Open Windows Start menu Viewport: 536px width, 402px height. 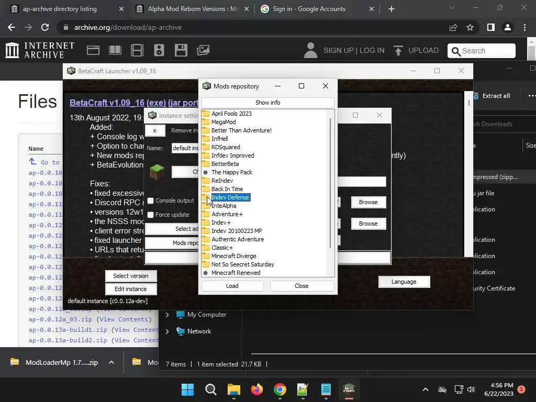[187, 389]
